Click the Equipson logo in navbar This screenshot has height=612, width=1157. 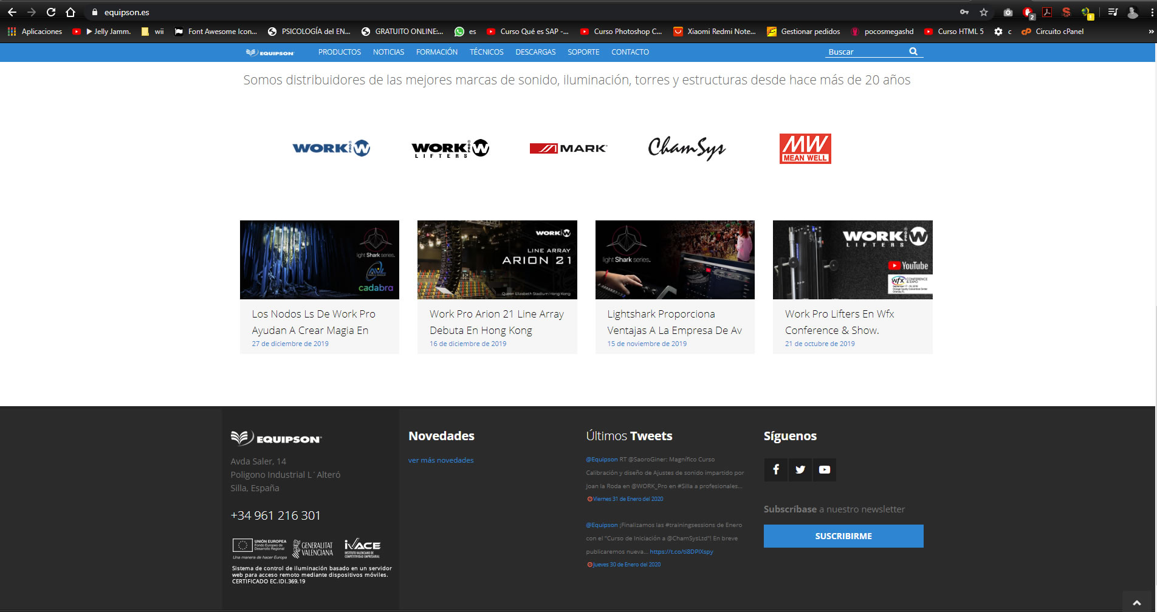[270, 52]
